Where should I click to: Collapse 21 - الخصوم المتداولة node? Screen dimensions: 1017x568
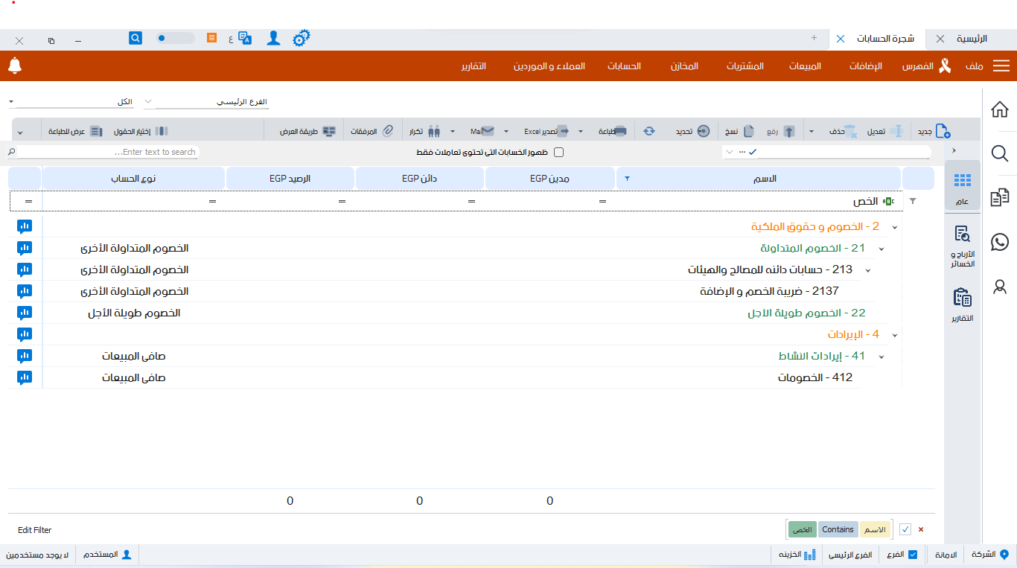[881, 249]
